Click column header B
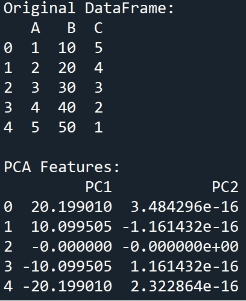This screenshot has height=301, width=246. (x=72, y=28)
